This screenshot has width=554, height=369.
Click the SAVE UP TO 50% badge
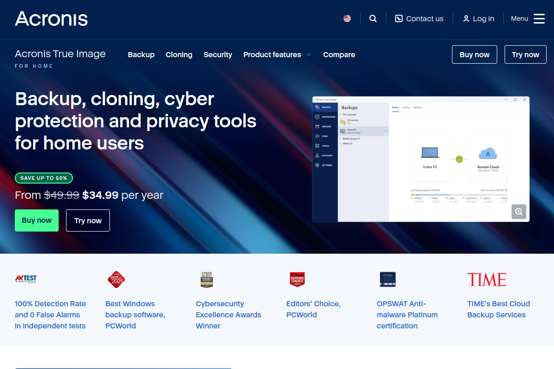point(44,178)
